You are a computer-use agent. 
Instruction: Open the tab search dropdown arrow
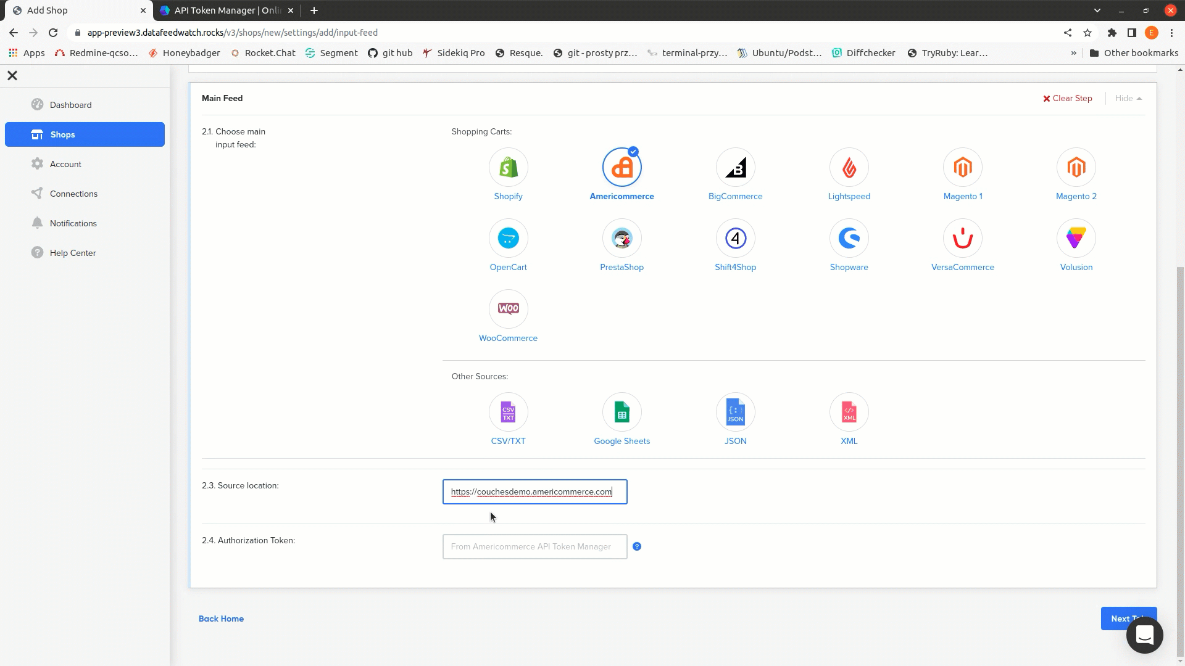[1097, 10]
